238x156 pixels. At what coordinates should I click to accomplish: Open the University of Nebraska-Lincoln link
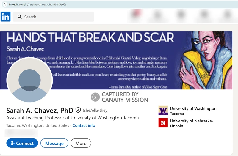coord(191,123)
